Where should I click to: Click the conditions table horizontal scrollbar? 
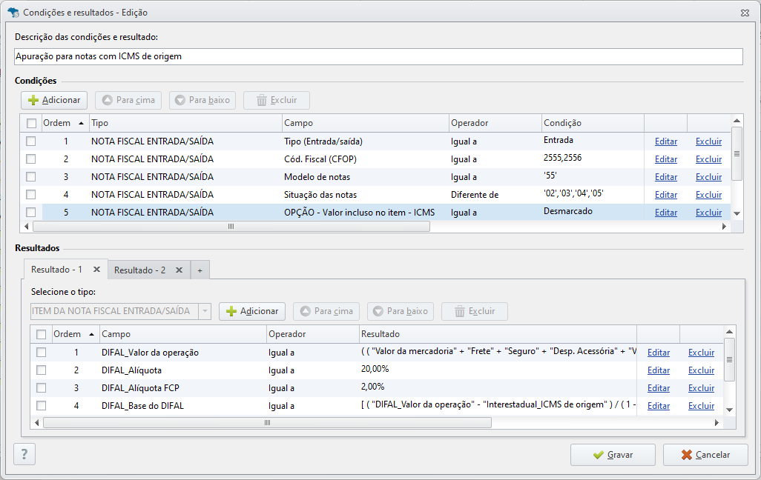231,227
